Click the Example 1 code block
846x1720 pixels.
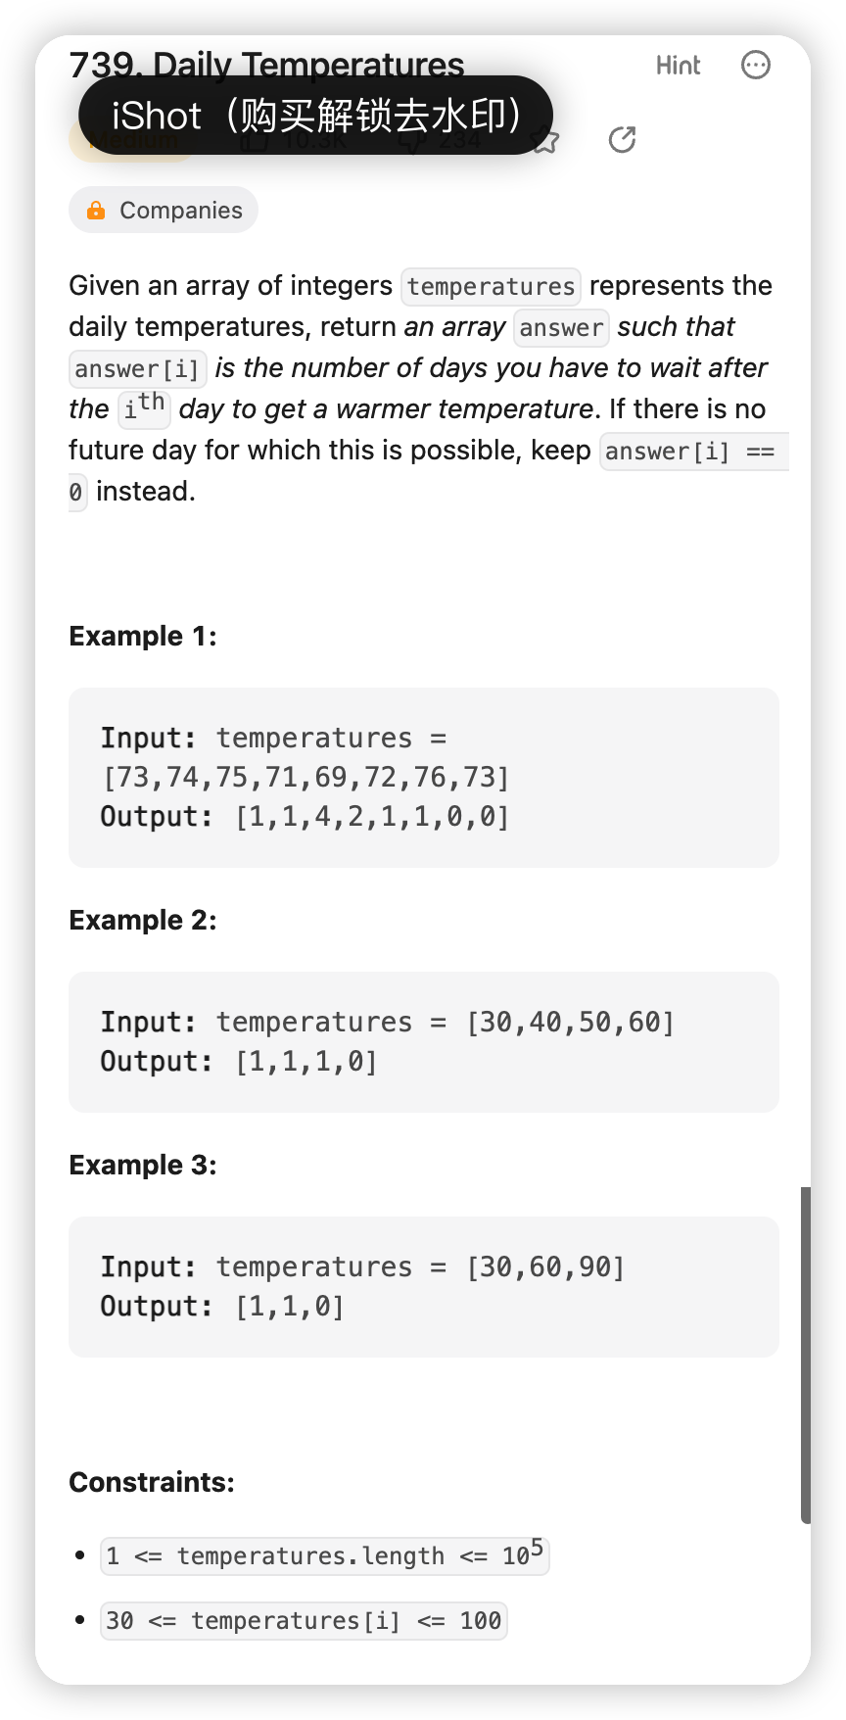tap(423, 777)
